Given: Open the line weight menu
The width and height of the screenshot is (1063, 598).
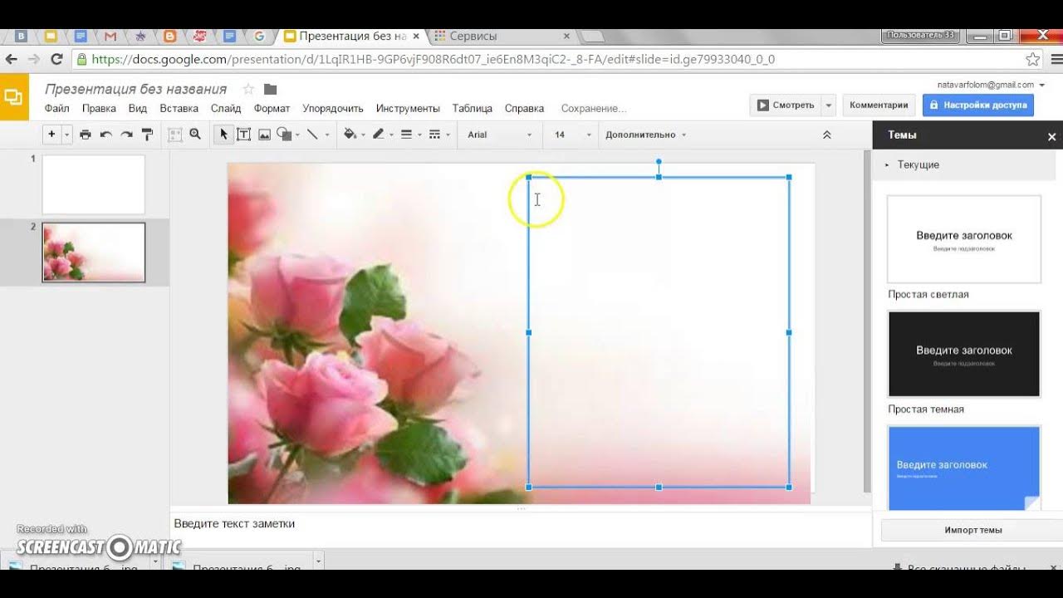Looking at the screenshot, I should [407, 135].
